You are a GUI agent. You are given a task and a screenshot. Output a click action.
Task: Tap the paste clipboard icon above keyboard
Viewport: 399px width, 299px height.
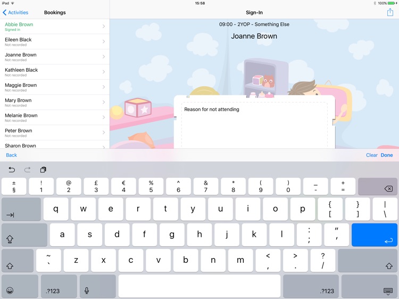pyautogui.click(x=43, y=170)
